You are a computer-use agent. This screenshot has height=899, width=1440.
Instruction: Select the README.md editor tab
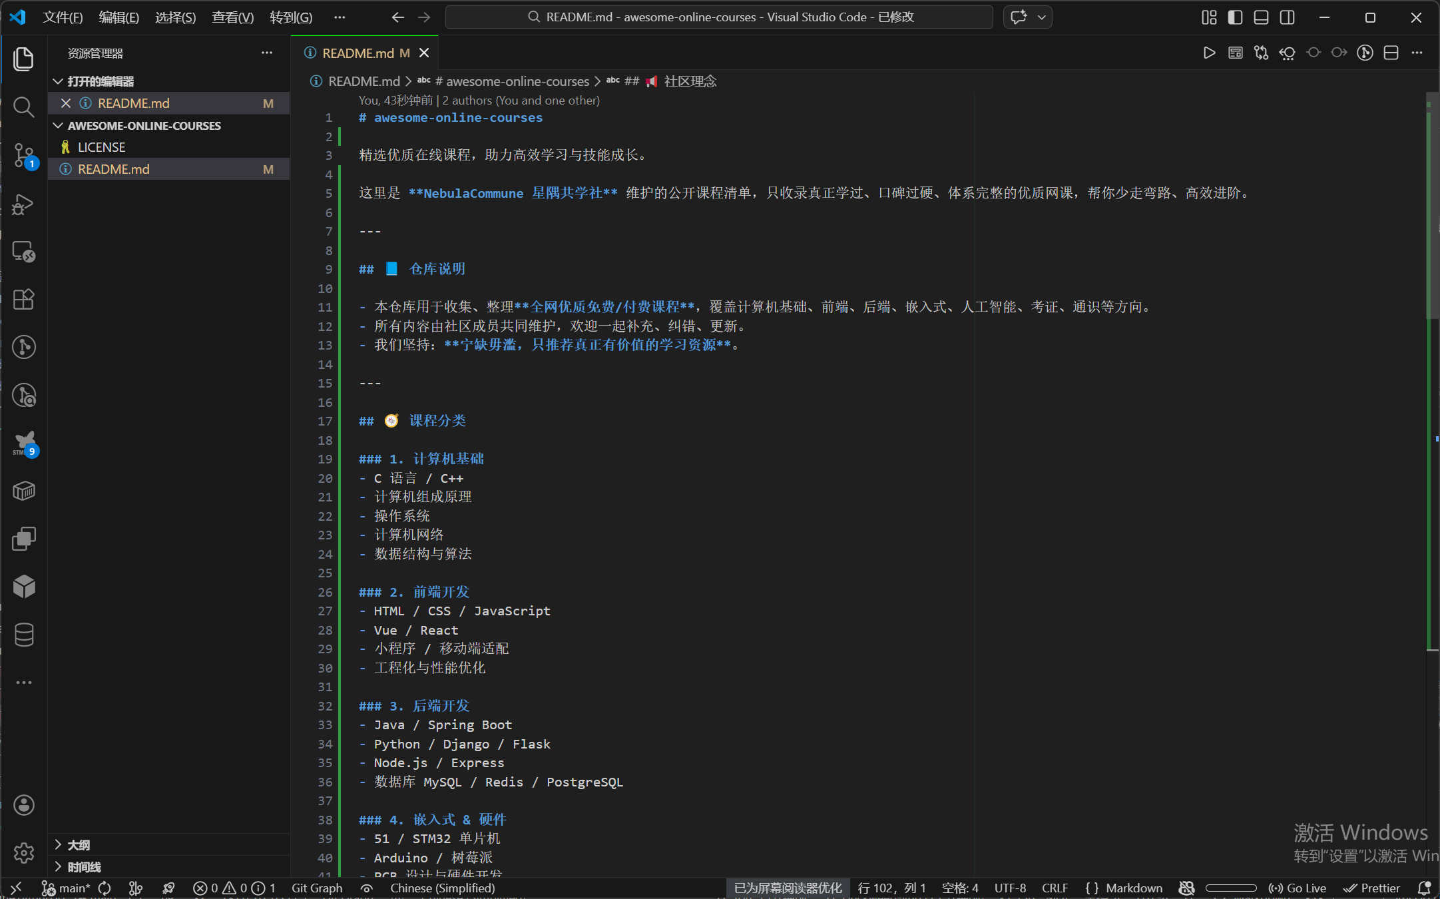358,53
